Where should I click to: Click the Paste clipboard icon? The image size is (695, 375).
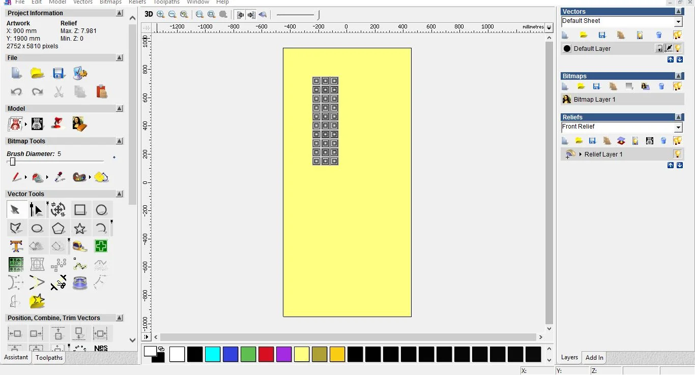click(x=102, y=92)
